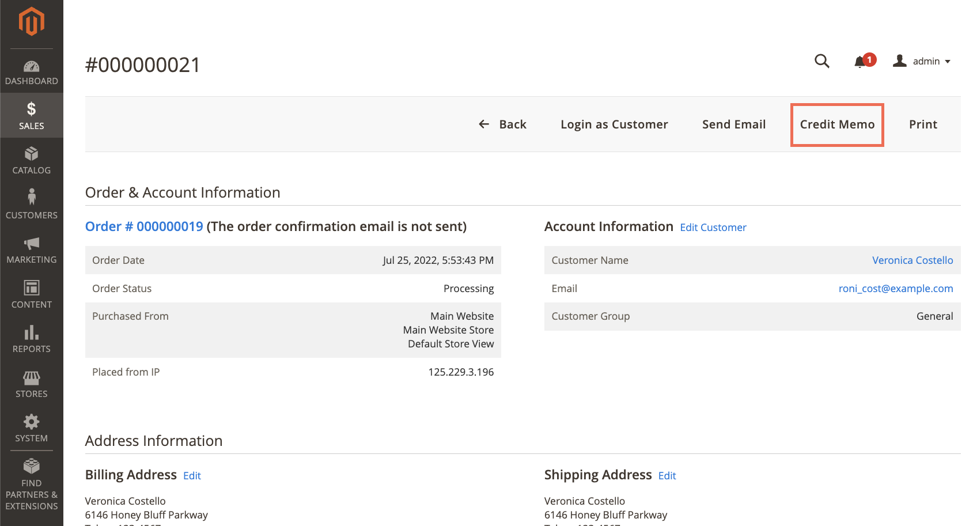The width and height of the screenshot is (973, 526).
Task: Expand the admin account dropdown
Action: (922, 61)
